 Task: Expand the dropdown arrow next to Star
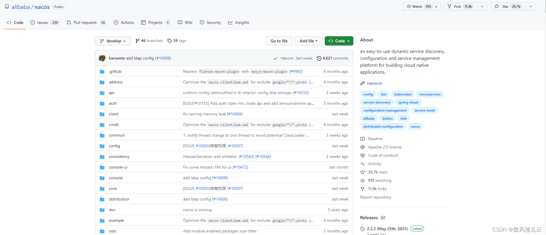point(531,7)
